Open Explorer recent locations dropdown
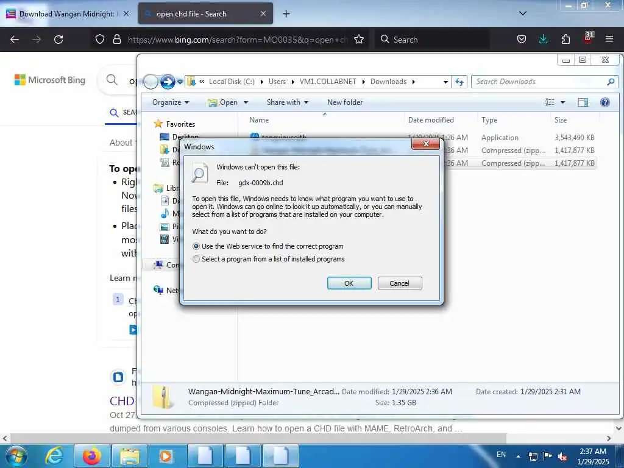 pyautogui.click(x=180, y=82)
